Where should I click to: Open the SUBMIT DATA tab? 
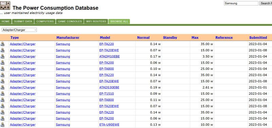pyautogui.click(x=23, y=21)
